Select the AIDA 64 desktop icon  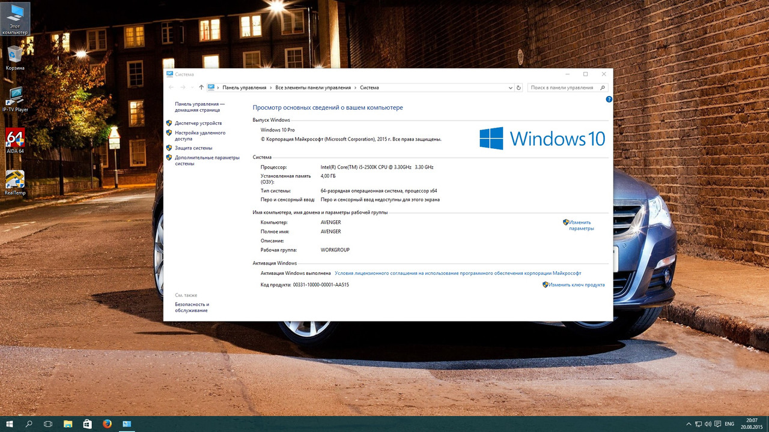(x=15, y=140)
